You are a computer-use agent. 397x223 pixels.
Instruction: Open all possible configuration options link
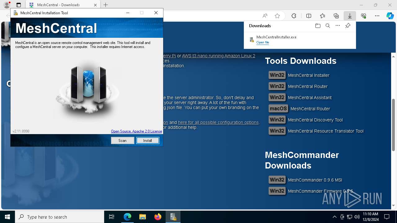click(x=218, y=122)
